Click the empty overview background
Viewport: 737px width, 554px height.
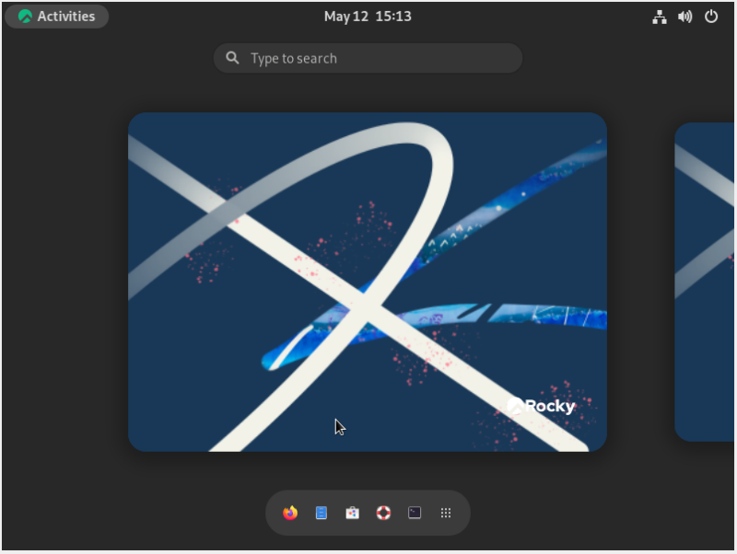coord(64,276)
